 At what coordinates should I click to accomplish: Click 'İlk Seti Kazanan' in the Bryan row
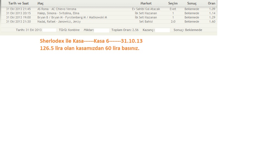146,17
